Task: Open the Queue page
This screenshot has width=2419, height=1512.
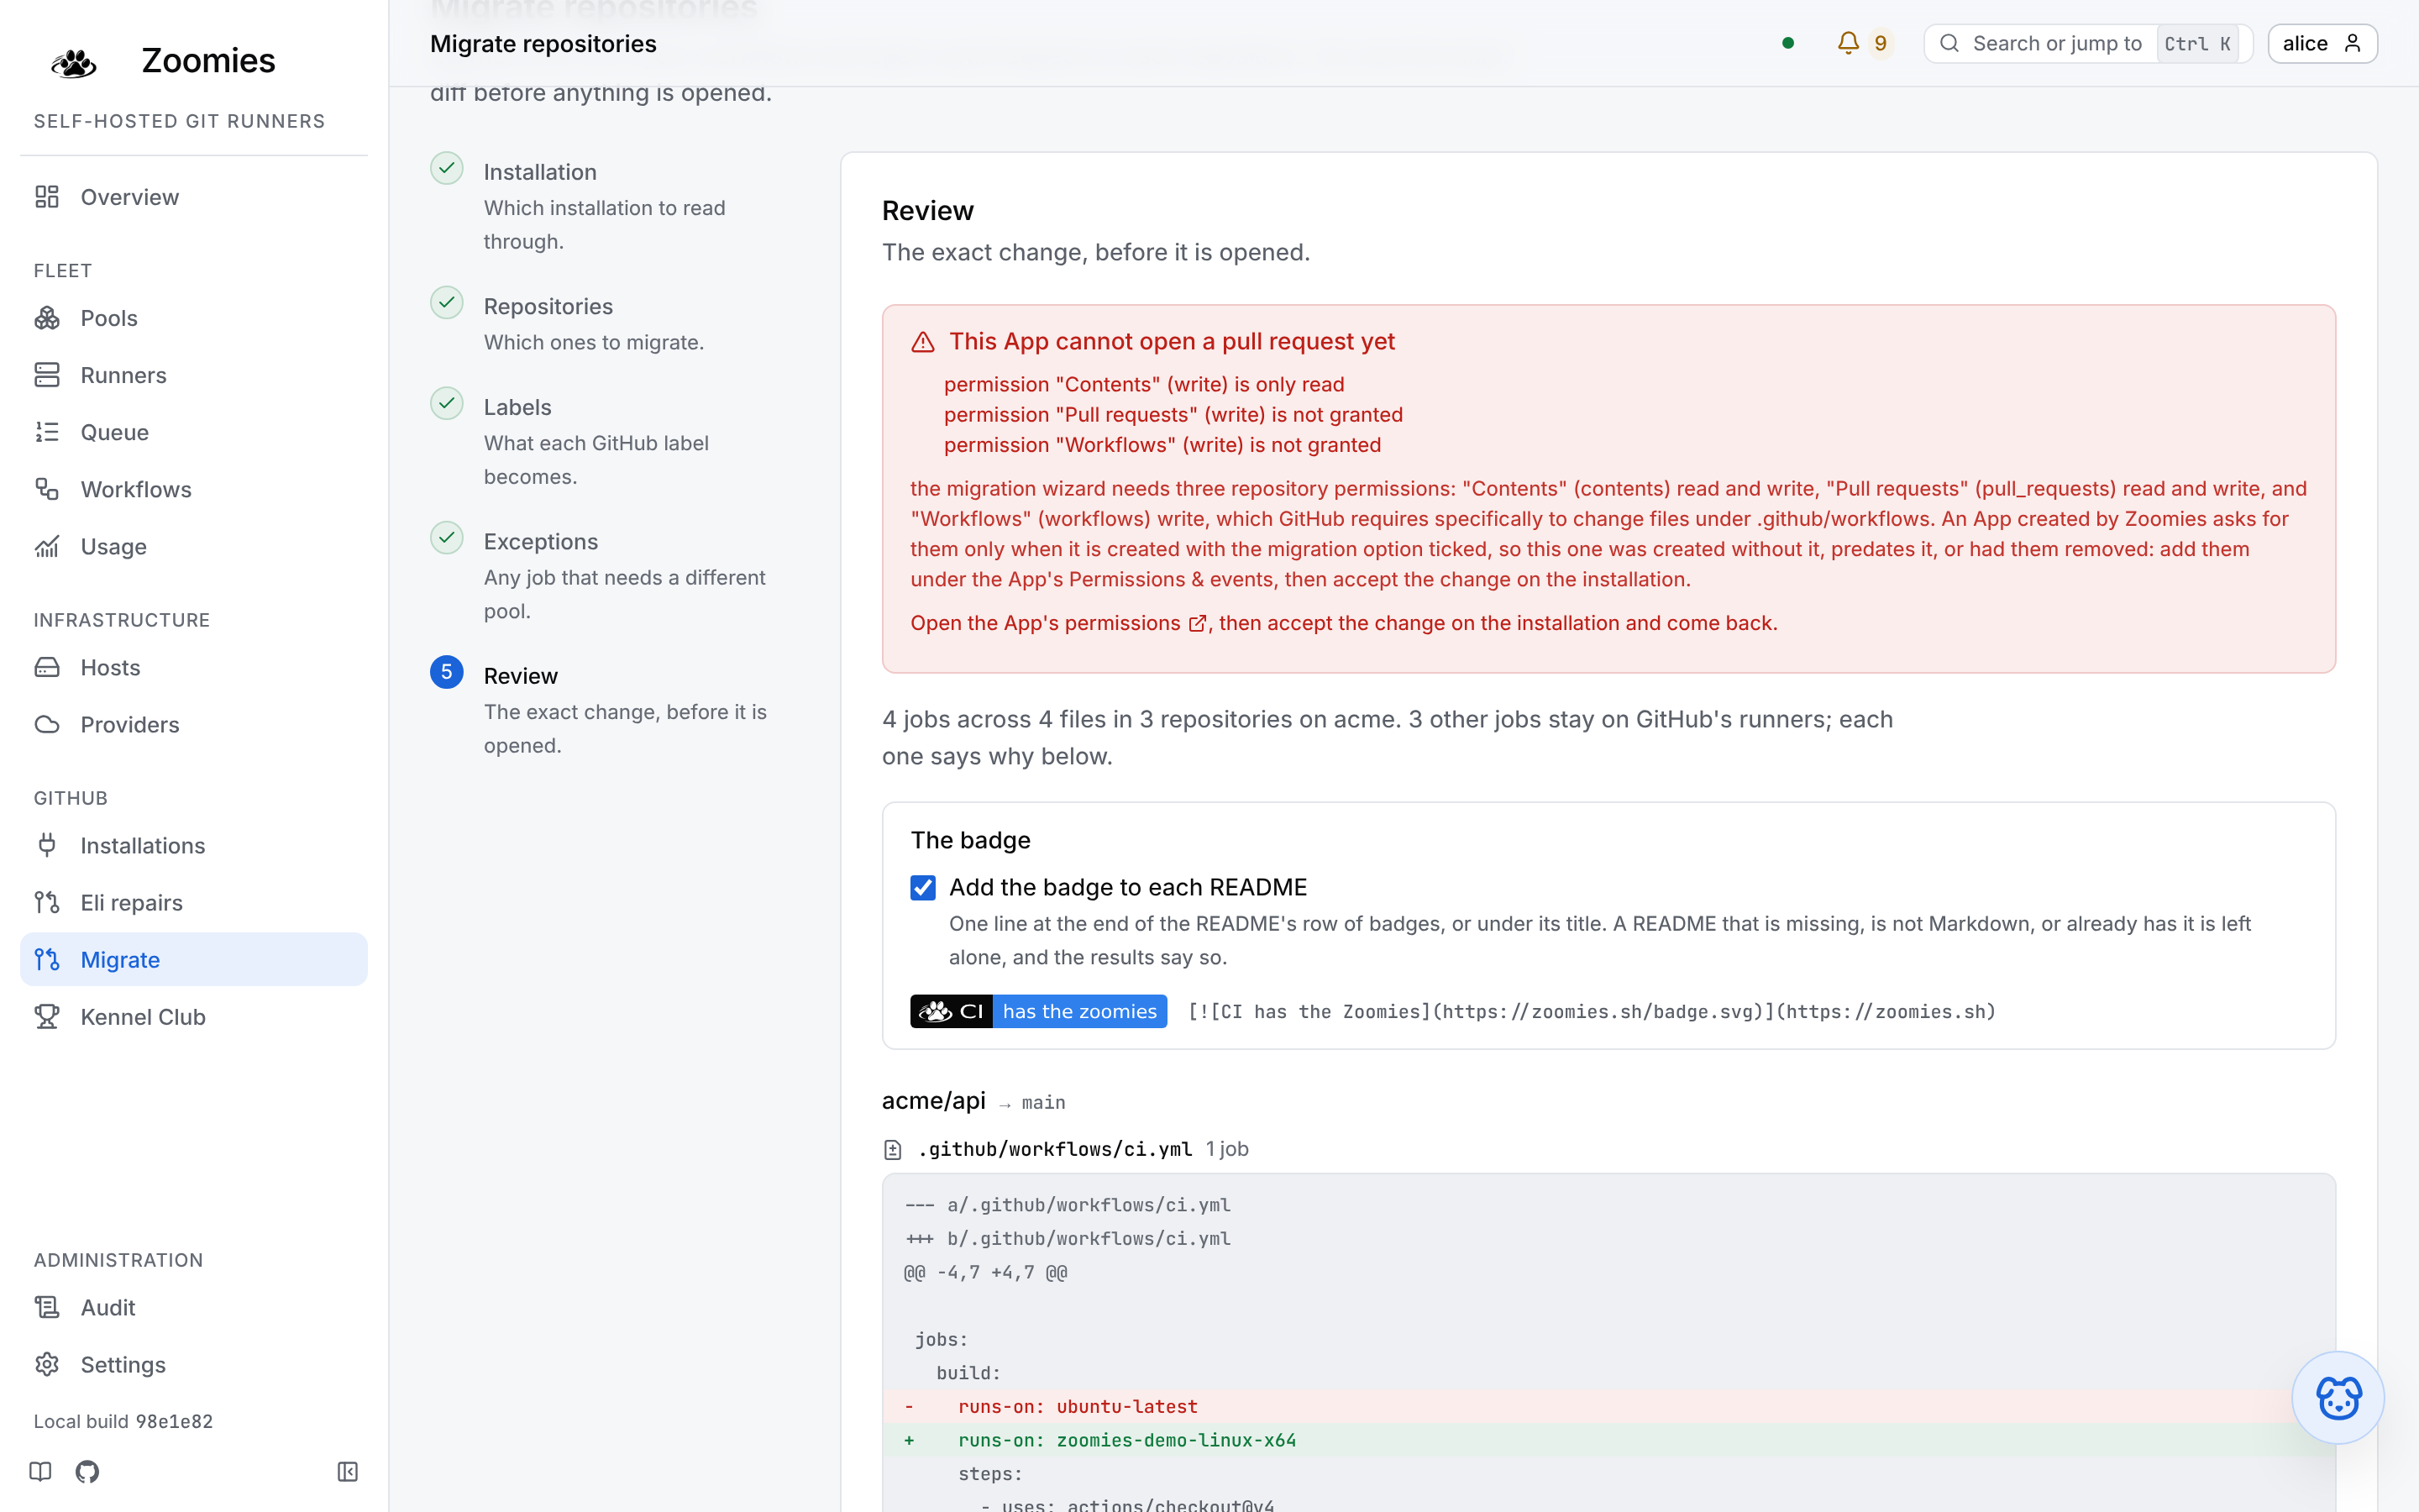Action: [194, 432]
